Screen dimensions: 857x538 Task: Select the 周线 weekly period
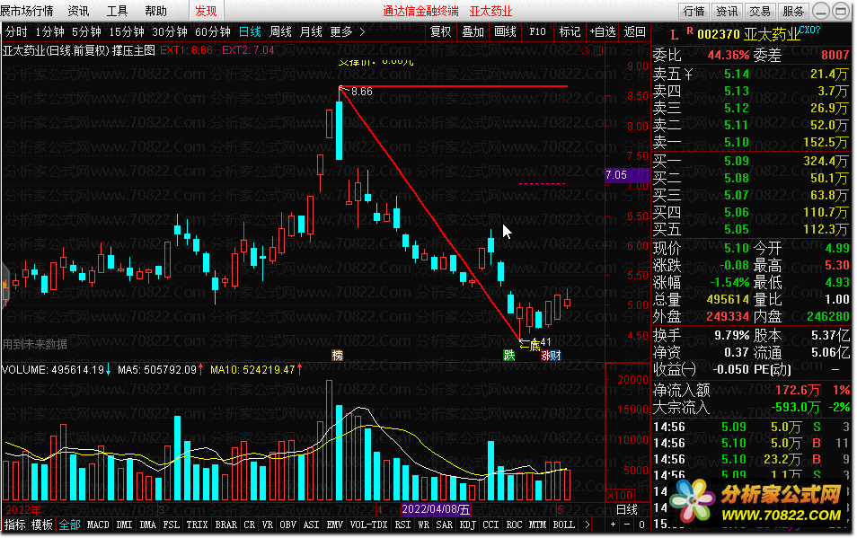(280, 32)
